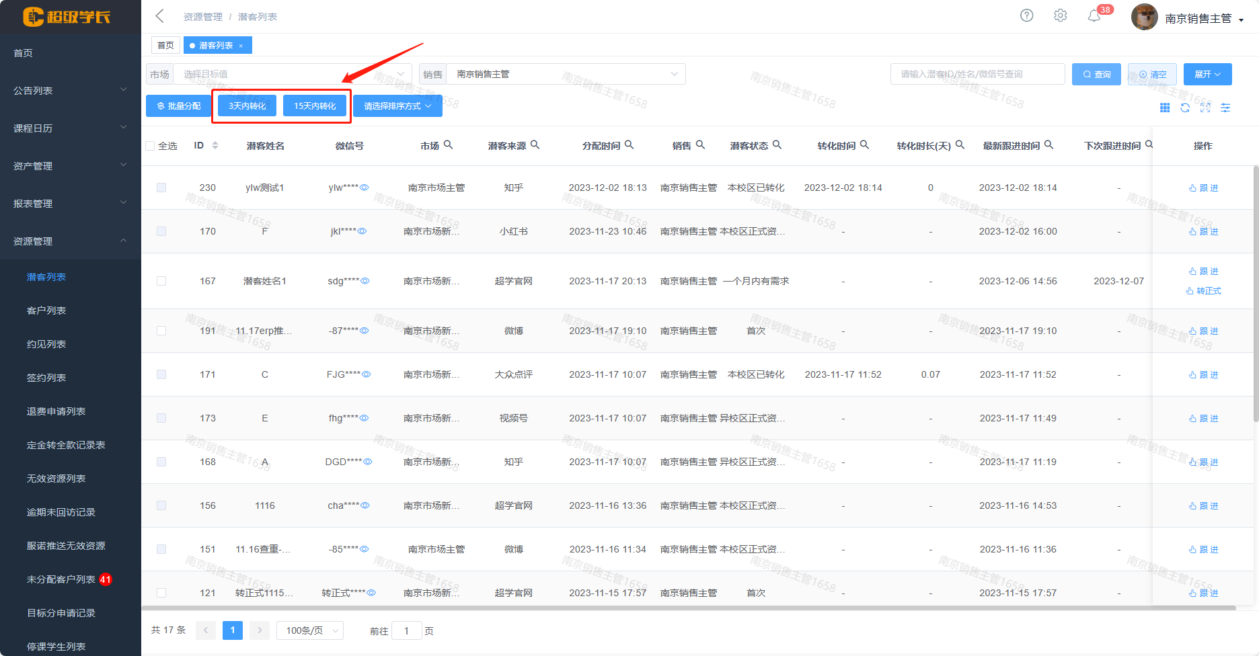Toggle fullscreen view icon

click(1205, 108)
